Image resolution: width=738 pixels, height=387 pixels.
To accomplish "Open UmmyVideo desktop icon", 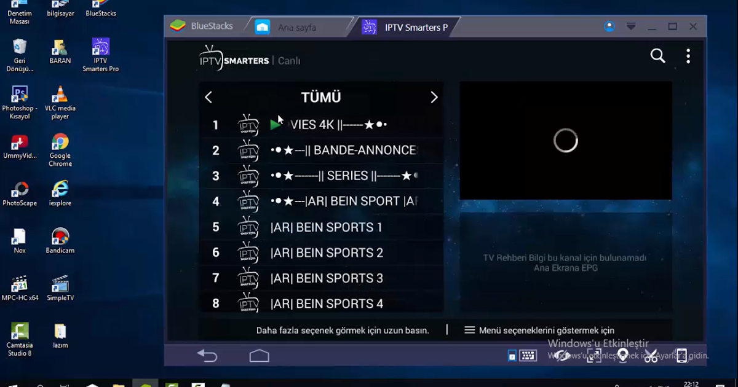I will tap(20, 147).
